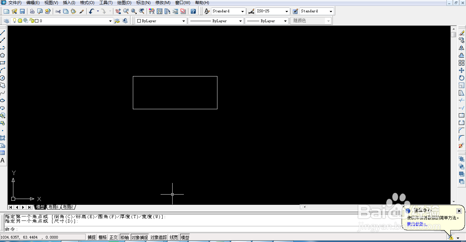Screen dimensions: 466x242
Task: Open the undo history dropdown arrow
Action: (98, 11)
